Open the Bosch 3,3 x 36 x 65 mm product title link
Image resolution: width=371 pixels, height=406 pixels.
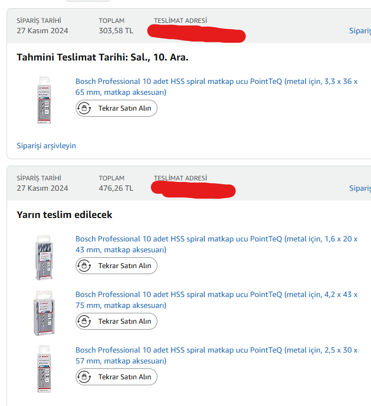[x=216, y=87]
